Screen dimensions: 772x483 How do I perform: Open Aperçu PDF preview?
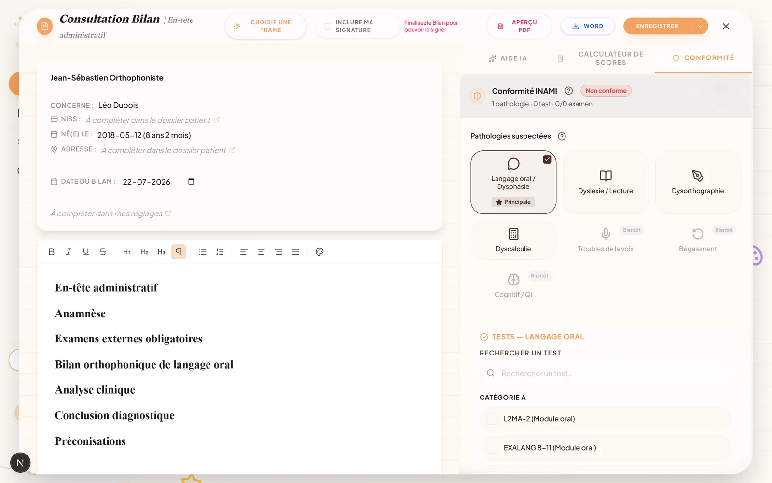click(519, 26)
